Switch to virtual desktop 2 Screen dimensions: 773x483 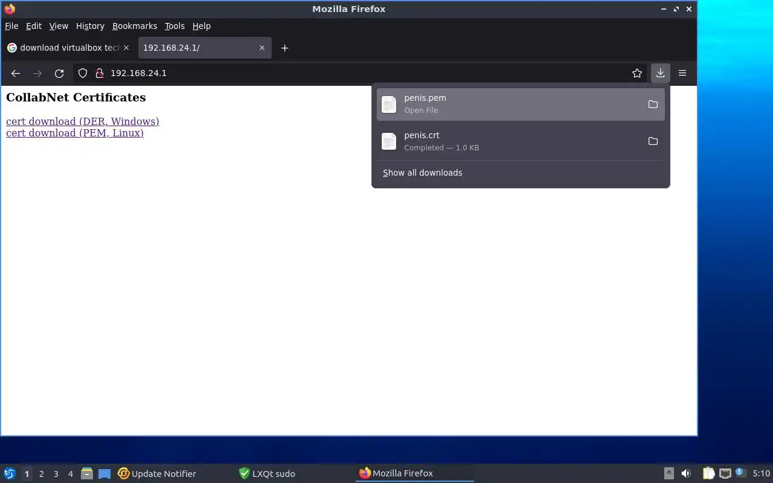(41, 474)
